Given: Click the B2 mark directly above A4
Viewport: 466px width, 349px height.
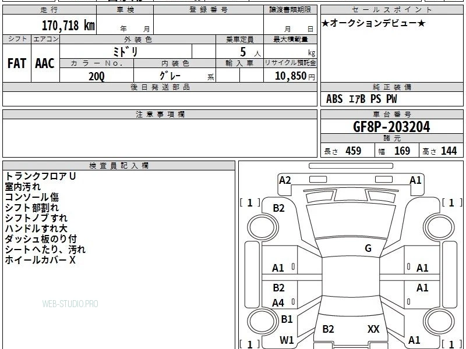Looking at the screenshot, I should (x=278, y=287).
